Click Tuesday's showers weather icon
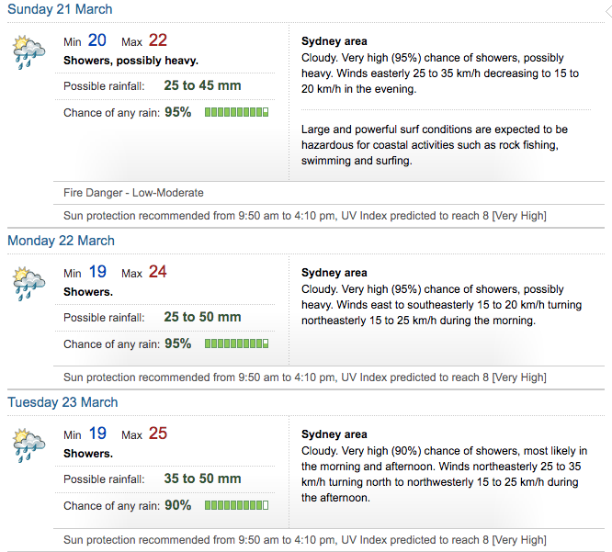 [x=28, y=445]
